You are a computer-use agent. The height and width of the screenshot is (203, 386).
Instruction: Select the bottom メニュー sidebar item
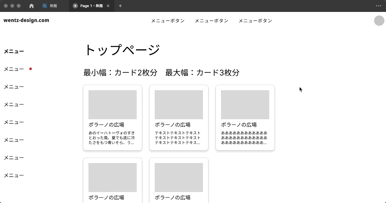pos(14,175)
